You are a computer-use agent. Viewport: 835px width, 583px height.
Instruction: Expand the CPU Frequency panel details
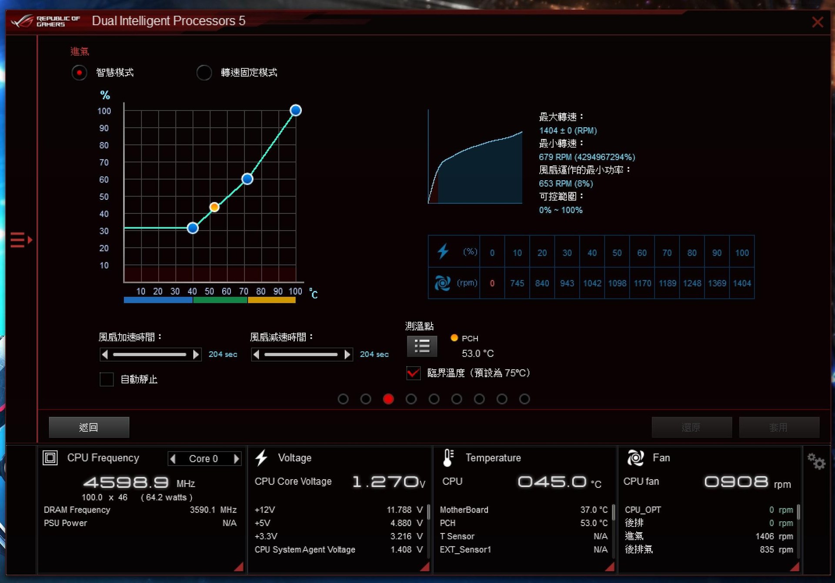[238, 567]
